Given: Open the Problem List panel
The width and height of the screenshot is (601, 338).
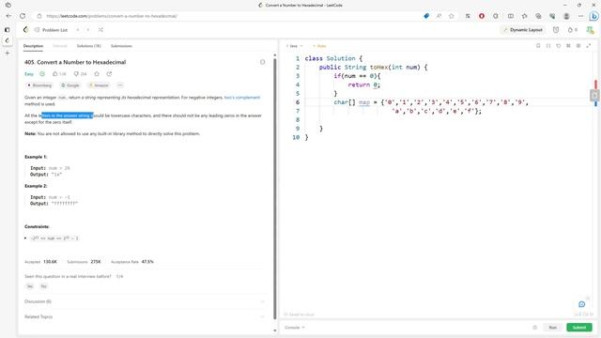Looking at the screenshot, I should pyautogui.click(x=51, y=30).
